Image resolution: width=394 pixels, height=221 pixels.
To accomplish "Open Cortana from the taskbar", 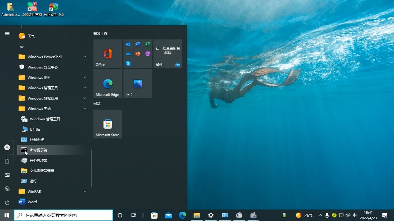I will [x=120, y=215].
